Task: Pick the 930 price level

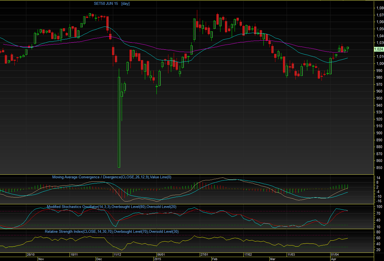Action: click(379, 112)
